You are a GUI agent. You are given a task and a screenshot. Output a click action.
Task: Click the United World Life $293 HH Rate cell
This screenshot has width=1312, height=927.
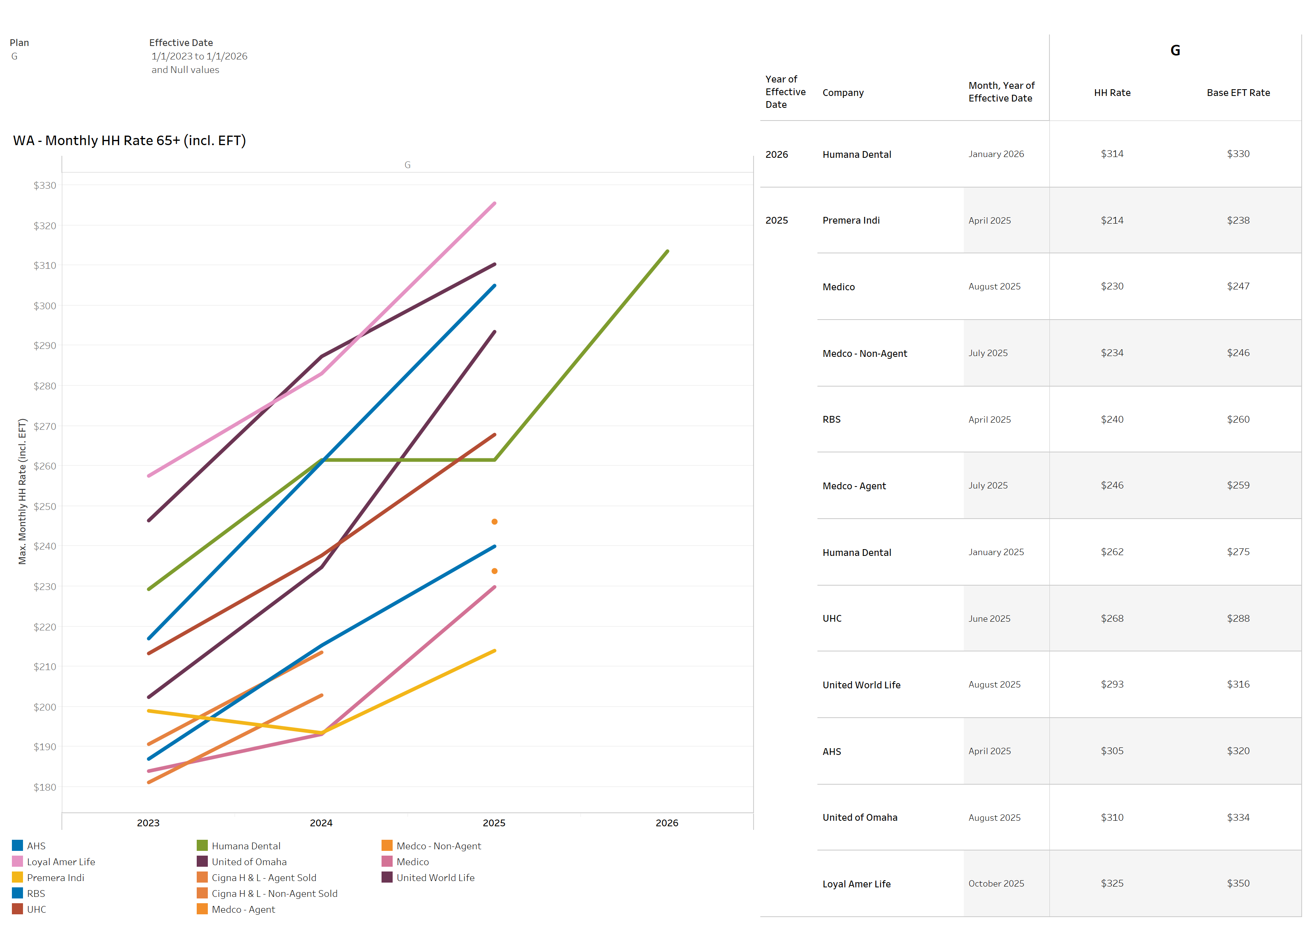click(1111, 684)
